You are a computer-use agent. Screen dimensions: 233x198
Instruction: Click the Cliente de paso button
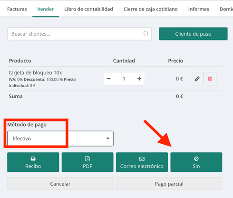pyautogui.click(x=193, y=34)
